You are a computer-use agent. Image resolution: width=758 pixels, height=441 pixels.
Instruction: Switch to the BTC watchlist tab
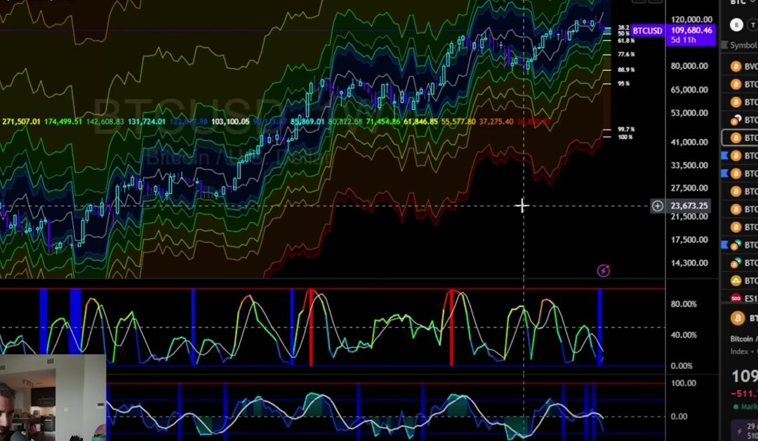(737, 4)
